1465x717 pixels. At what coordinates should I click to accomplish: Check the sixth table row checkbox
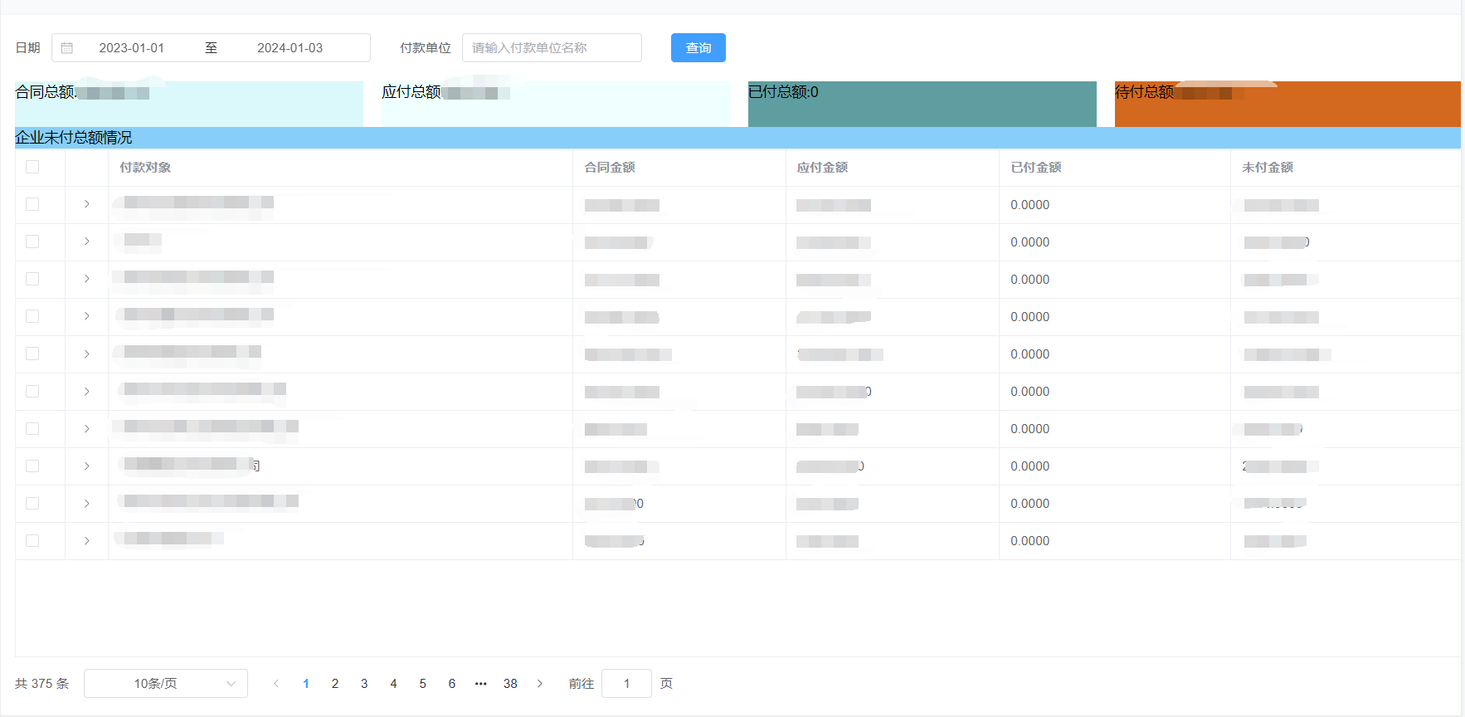coord(32,391)
